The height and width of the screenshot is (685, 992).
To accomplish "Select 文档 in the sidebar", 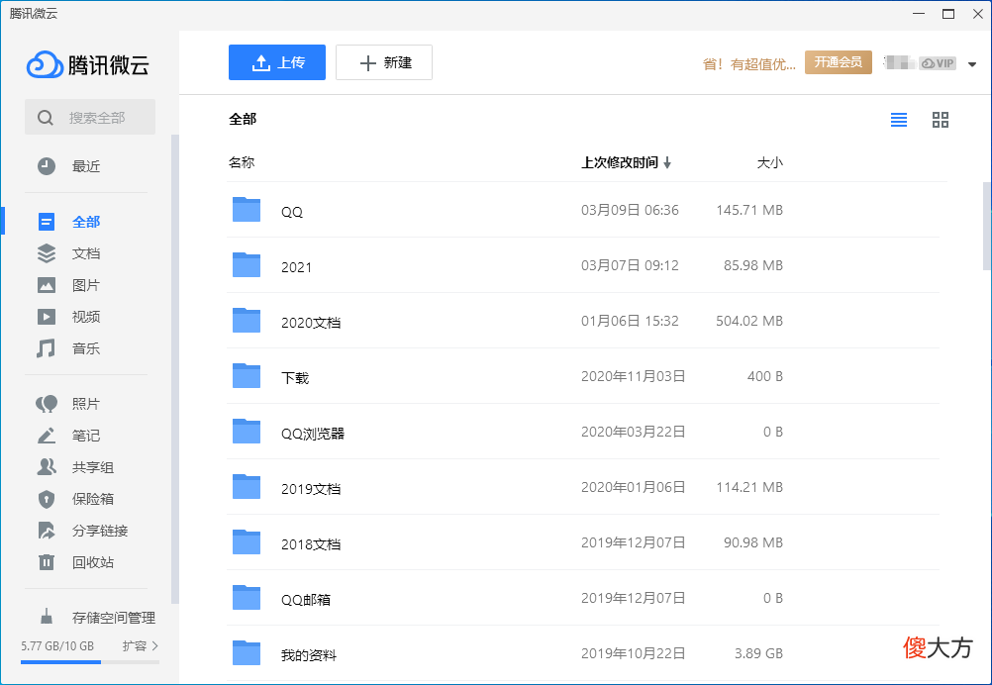I will 86,253.
